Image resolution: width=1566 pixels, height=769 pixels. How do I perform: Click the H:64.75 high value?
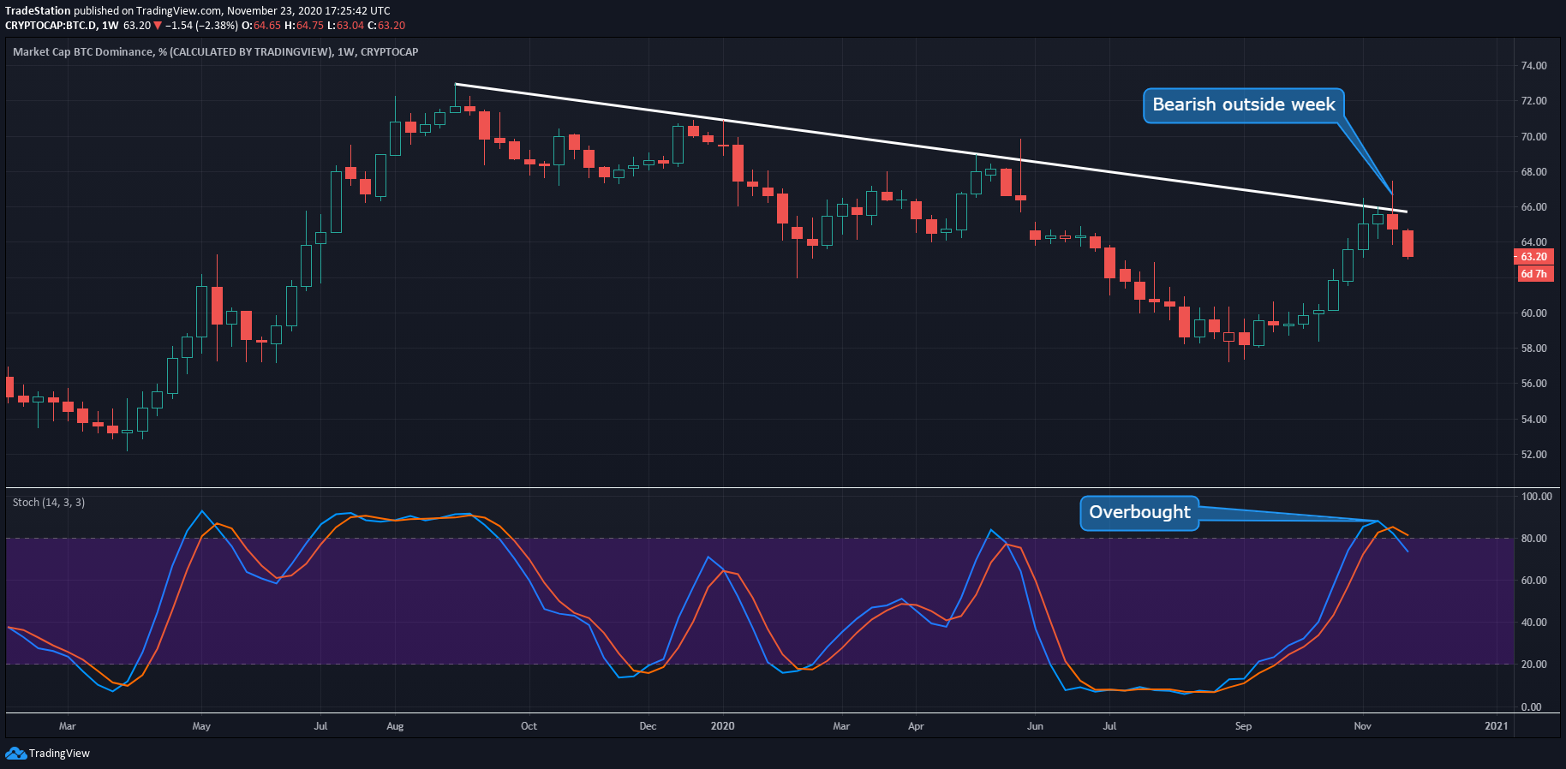click(x=304, y=26)
